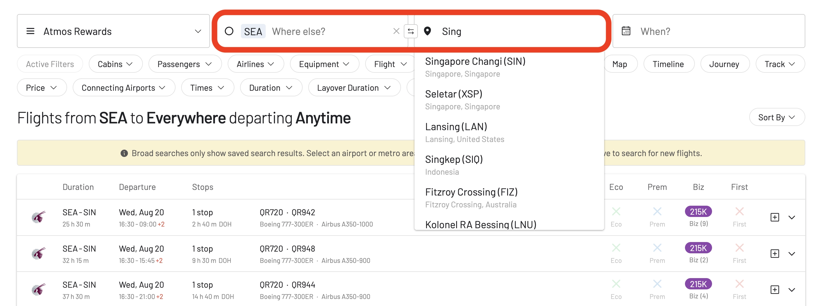Image resolution: width=816 pixels, height=306 pixels.
Task: Click the Active Filters button
Action: coord(50,64)
